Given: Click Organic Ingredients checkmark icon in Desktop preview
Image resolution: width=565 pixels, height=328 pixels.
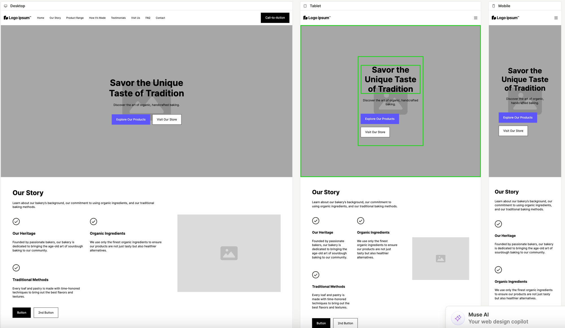Looking at the screenshot, I should pyautogui.click(x=94, y=221).
